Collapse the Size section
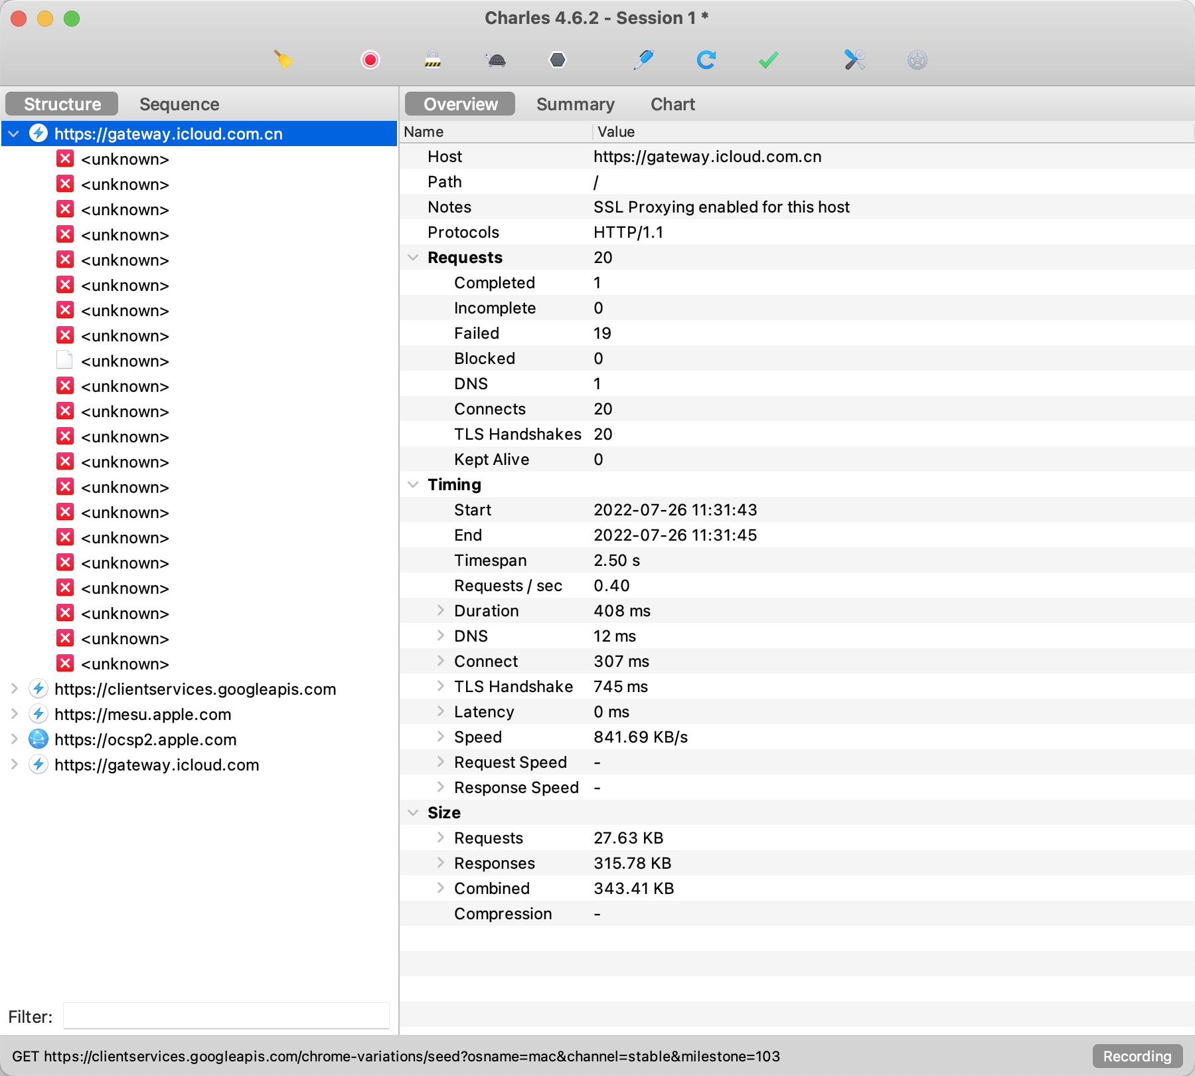The width and height of the screenshot is (1195, 1076). (x=413, y=812)
